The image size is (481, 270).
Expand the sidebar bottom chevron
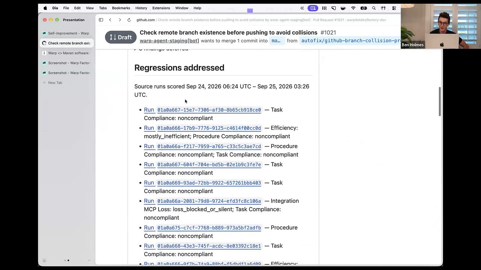tap(89, 260)
